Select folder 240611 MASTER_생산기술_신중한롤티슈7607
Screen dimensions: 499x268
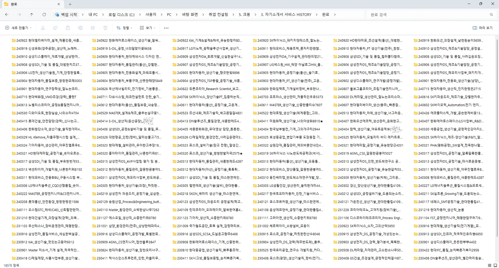click(x=287, y=105)
